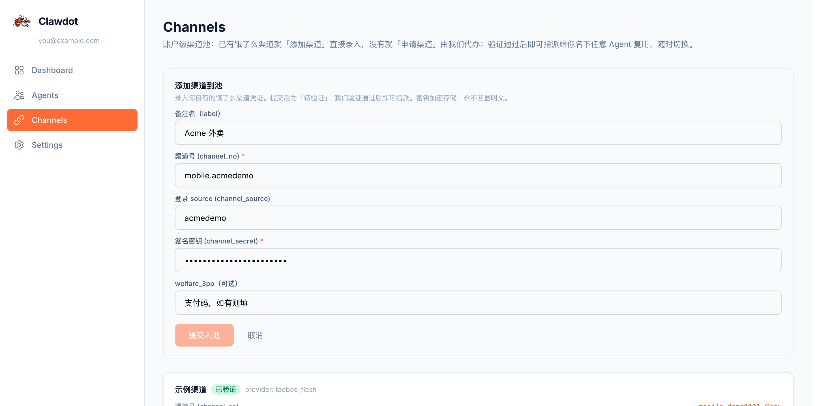The image size is (815, 406).
Task: Open Settings from the sidebar
Action: pos(72,145)
